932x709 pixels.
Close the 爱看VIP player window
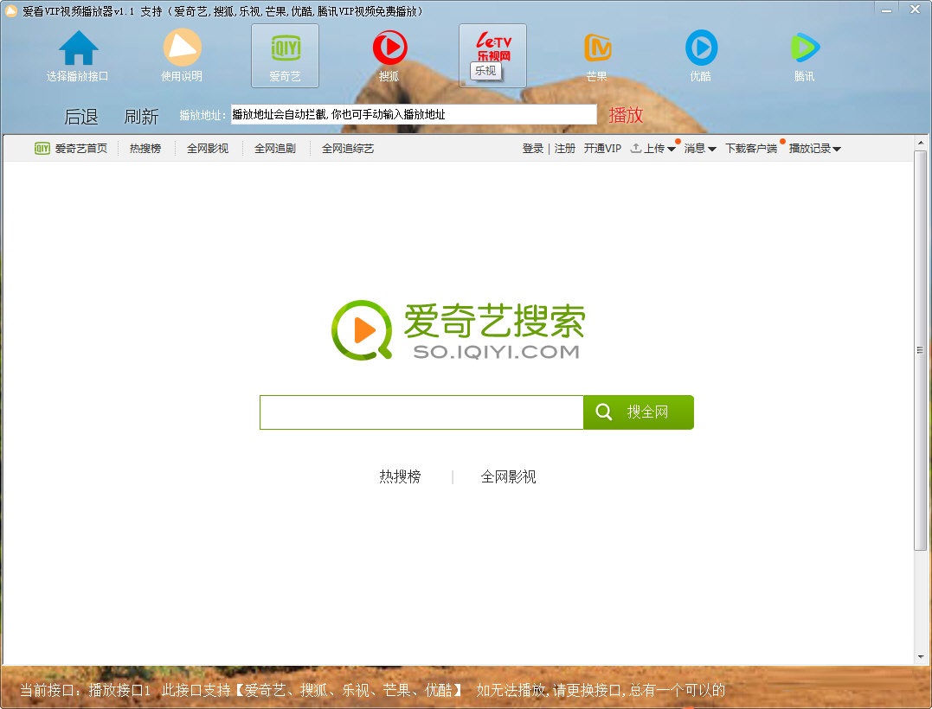915,10
